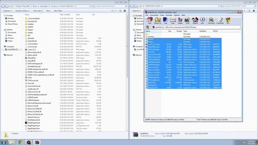This screenshot has width=258, height=145.
Task: Click the vertical scrollbar in left Explorer file list
Action: 127,46
